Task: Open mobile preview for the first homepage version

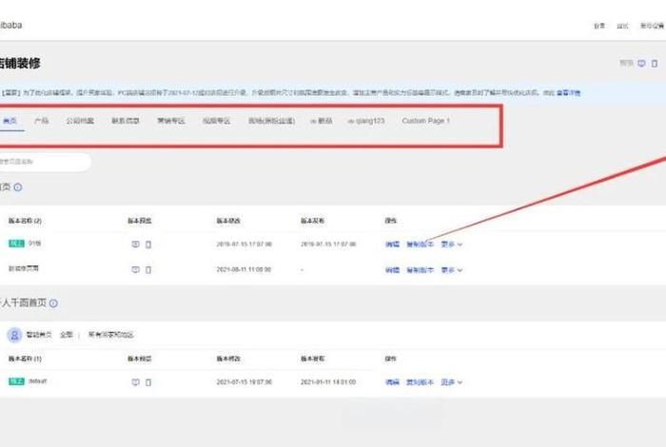Action: pyautogui.click(x=147, y=244)
